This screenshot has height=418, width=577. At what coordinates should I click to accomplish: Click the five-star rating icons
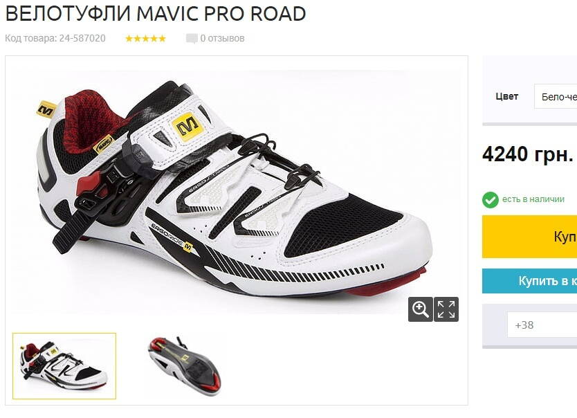[146, 38]
